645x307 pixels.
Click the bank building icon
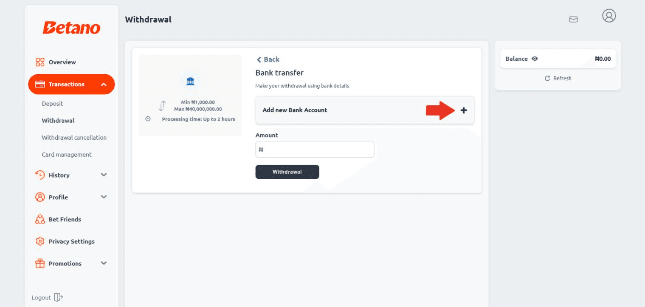190,81
